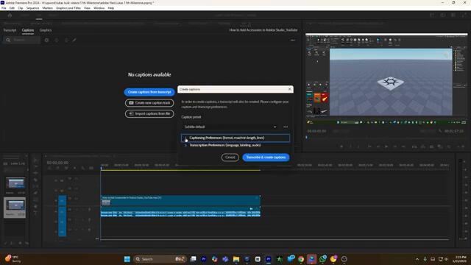The image size is (471, 265).
Task: Open Google Chrome from taskbar
Action: (301, 259)
